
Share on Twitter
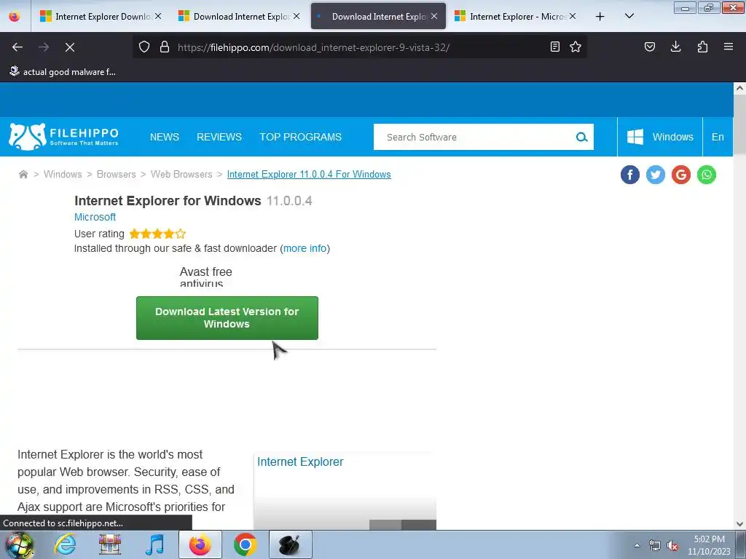click(x=656, y=175)
